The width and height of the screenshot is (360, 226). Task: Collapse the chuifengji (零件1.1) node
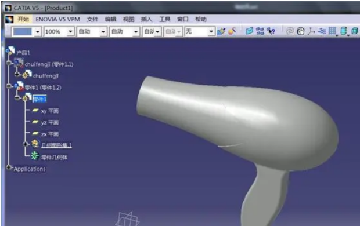9,63
